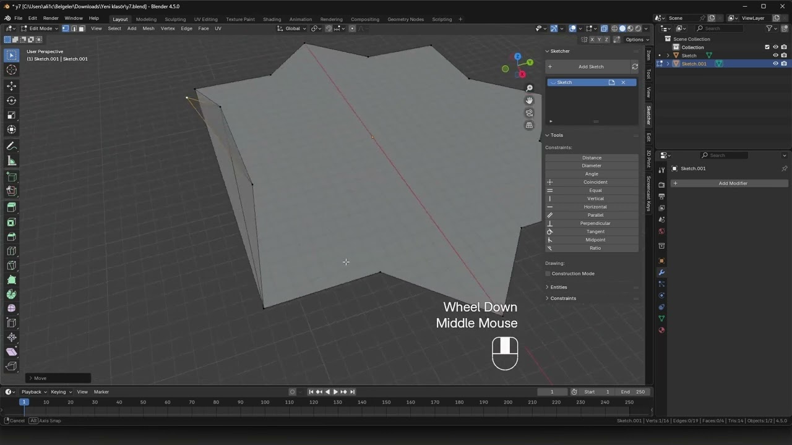Open Object Data properties tab icon

661,318
